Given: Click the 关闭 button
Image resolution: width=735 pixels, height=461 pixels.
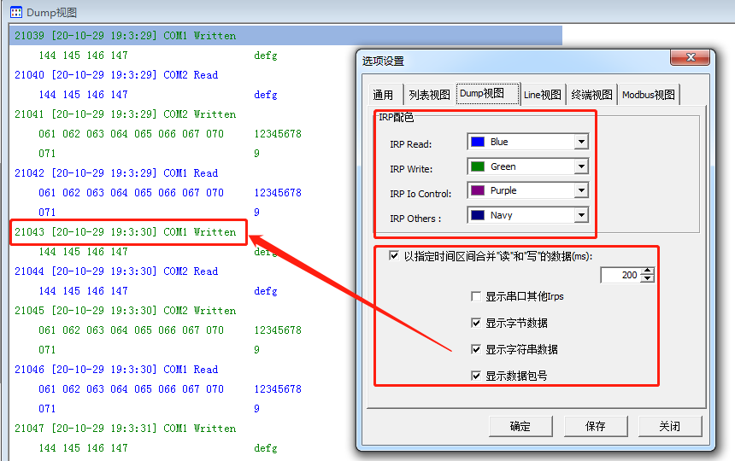Looking at the screenshot, I should tap(669, 426).
